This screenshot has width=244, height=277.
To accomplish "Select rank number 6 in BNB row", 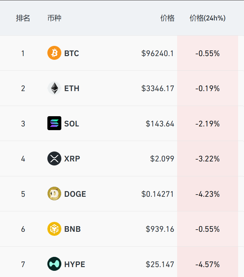I will click(x=23, y=229).
